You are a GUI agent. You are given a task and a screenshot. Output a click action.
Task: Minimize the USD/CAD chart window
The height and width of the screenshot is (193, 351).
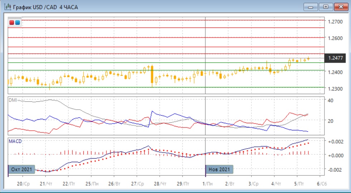pos(311,7)
